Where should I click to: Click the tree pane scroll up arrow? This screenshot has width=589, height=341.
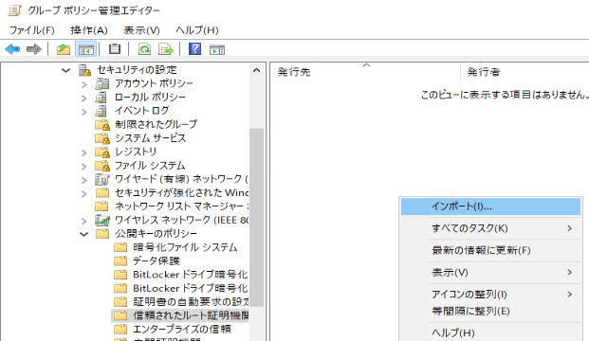click(x=256, y=70)
